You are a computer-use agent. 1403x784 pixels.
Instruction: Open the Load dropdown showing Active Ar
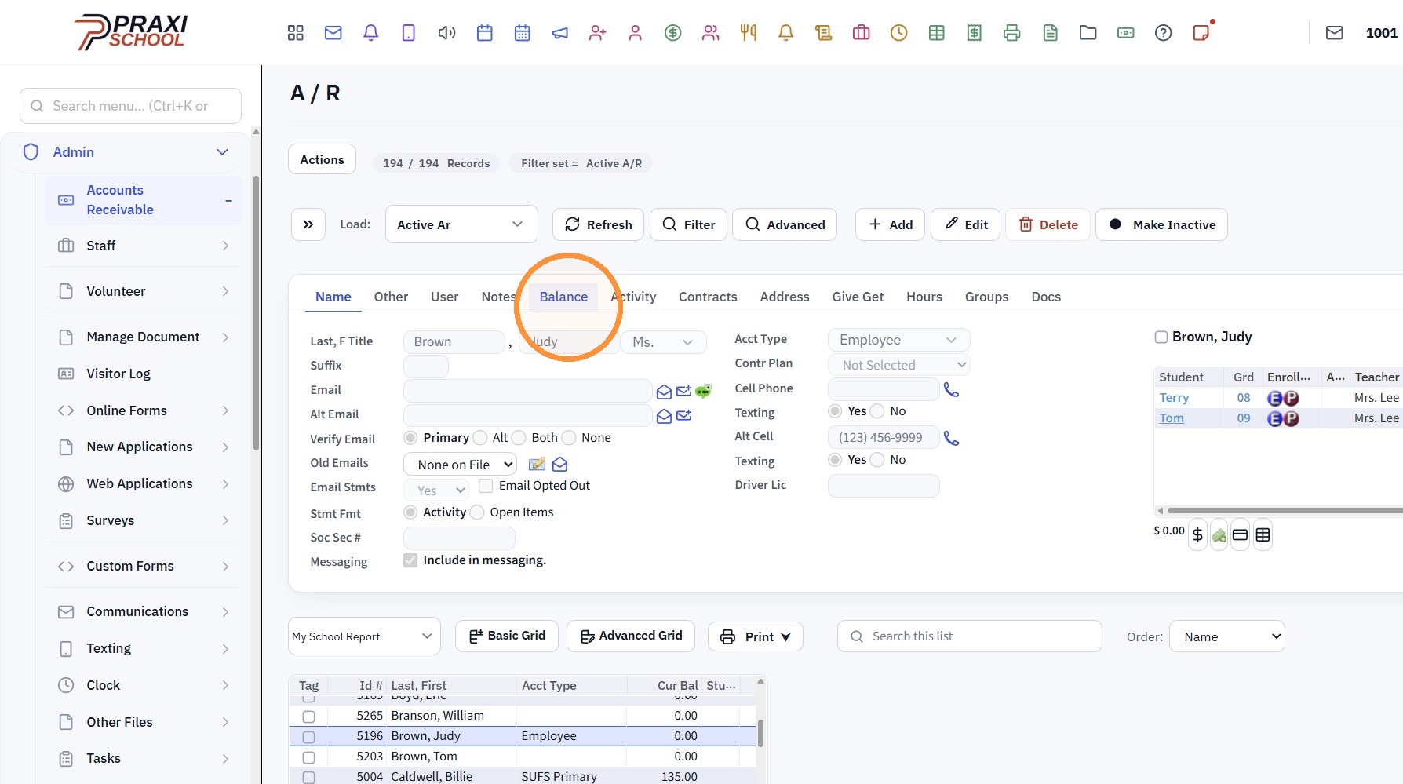[461, 224]
